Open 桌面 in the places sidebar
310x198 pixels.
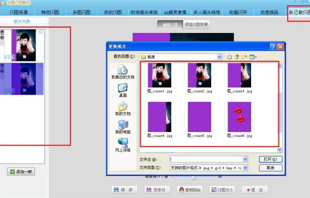pos(123,90)
